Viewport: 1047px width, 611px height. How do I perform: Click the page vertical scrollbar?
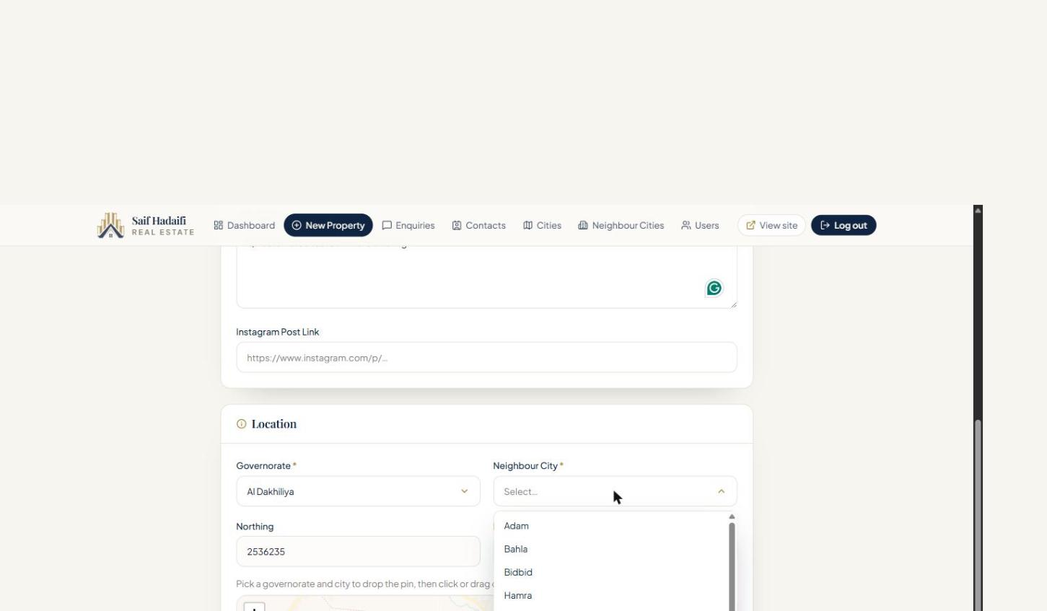point(978,515)
